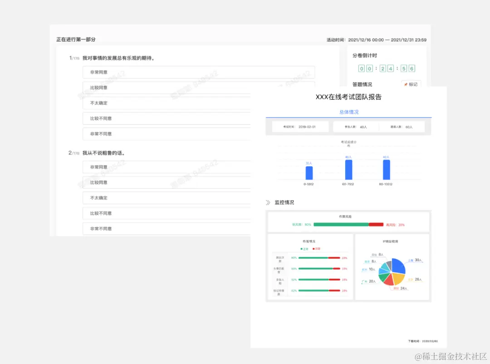The width and height of the screenshot is (490, 364).
Task: Click the 考试时间 2019-02-01 field
Action: tap(300, 127)
